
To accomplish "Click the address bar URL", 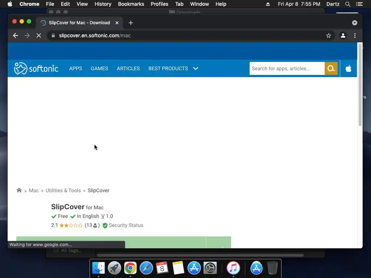I will 95,35.
